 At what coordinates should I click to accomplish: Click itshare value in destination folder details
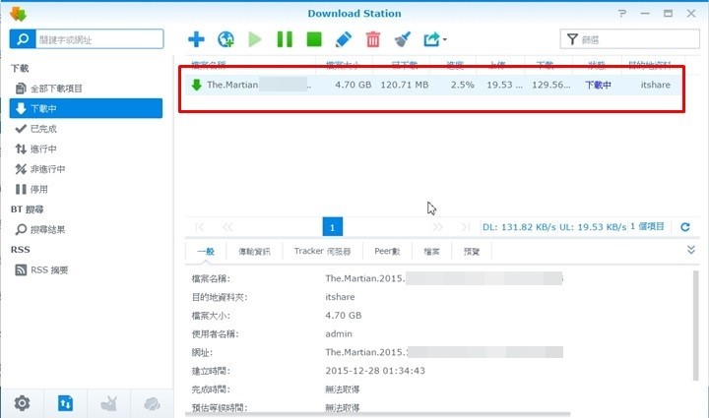[340, 297]
